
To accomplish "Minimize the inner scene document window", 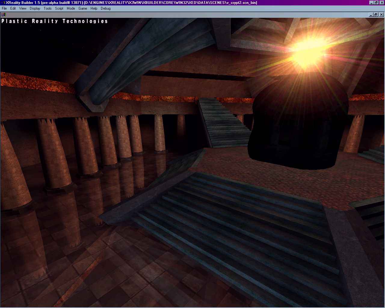I will [371, 14].
